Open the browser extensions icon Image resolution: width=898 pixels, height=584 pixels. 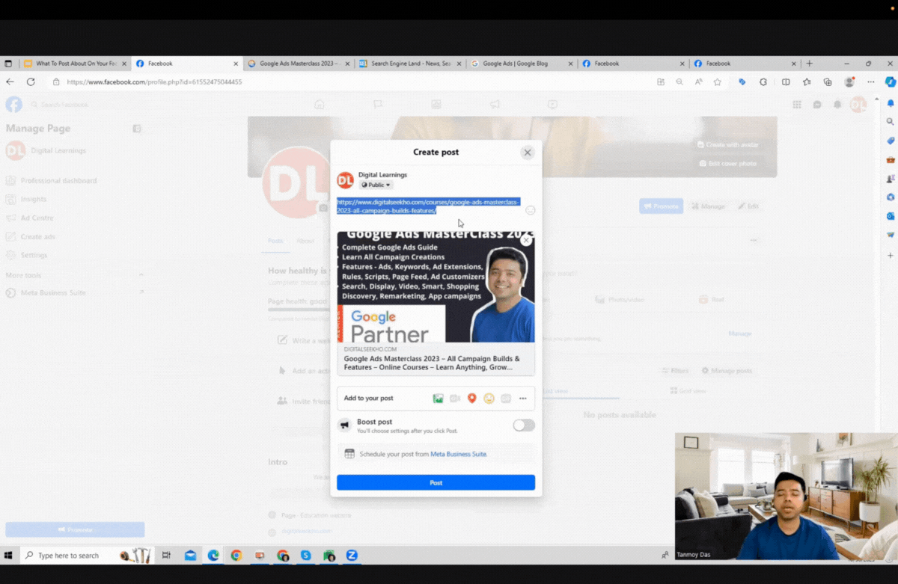[763, 82]
